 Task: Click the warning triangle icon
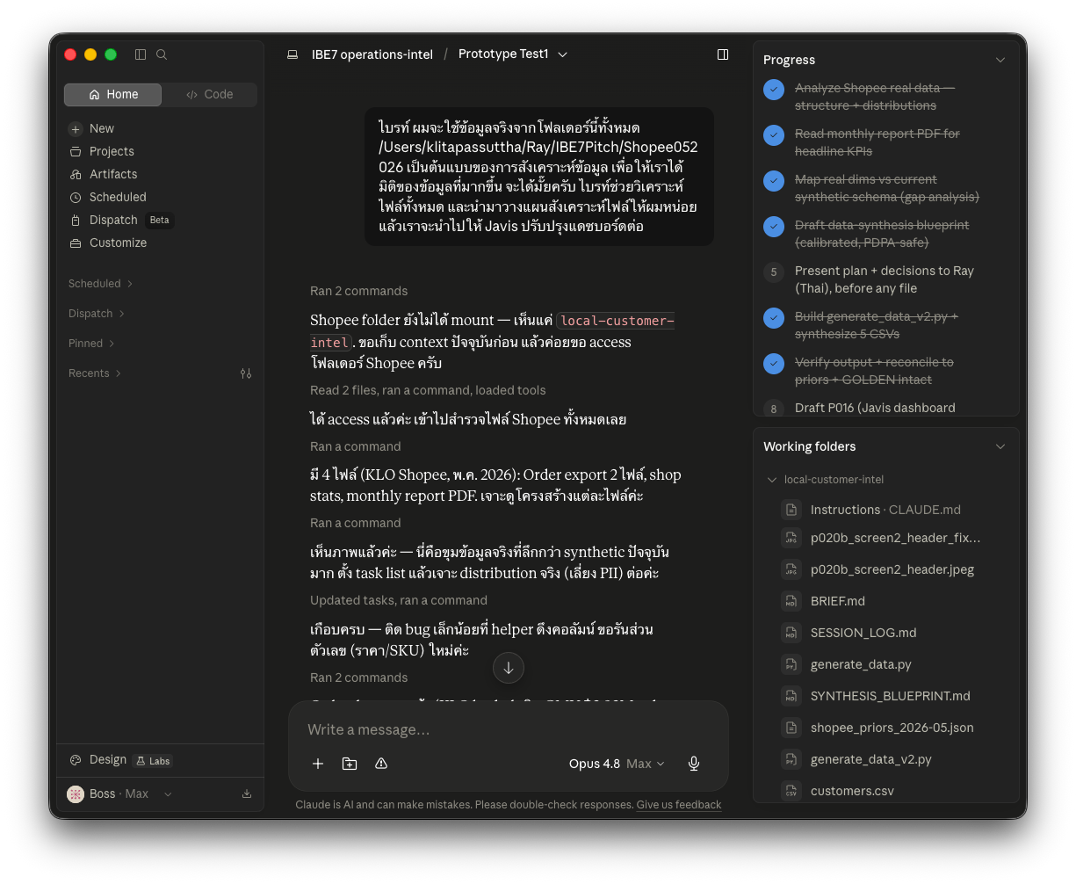(381, 764)
